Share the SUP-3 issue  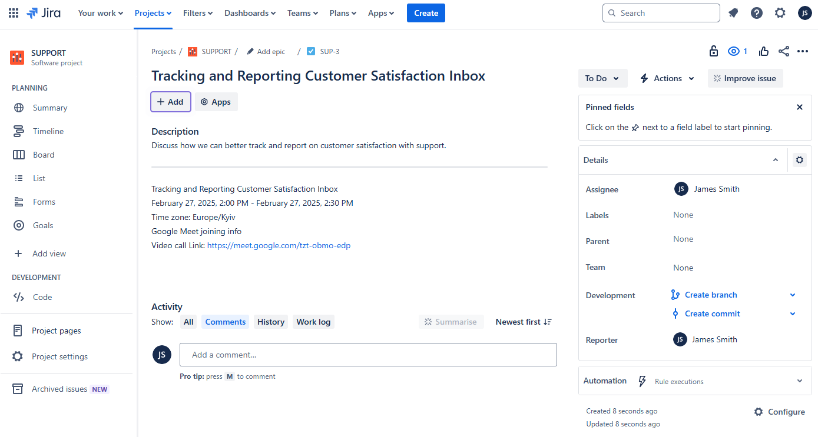coord(783,51)
